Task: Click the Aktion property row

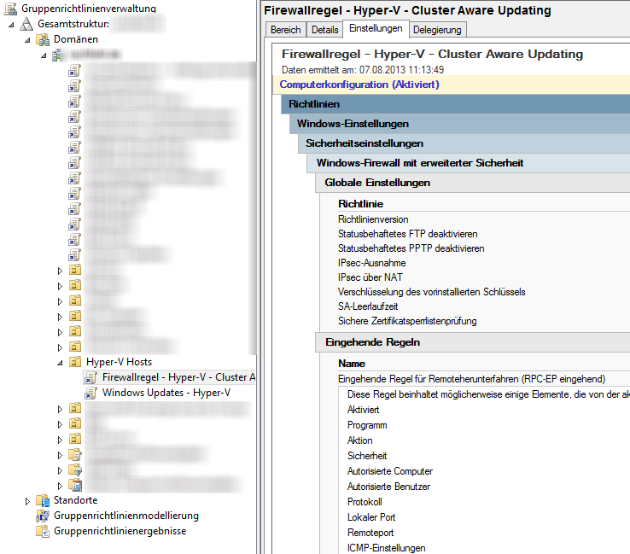Action: point(359,440)
